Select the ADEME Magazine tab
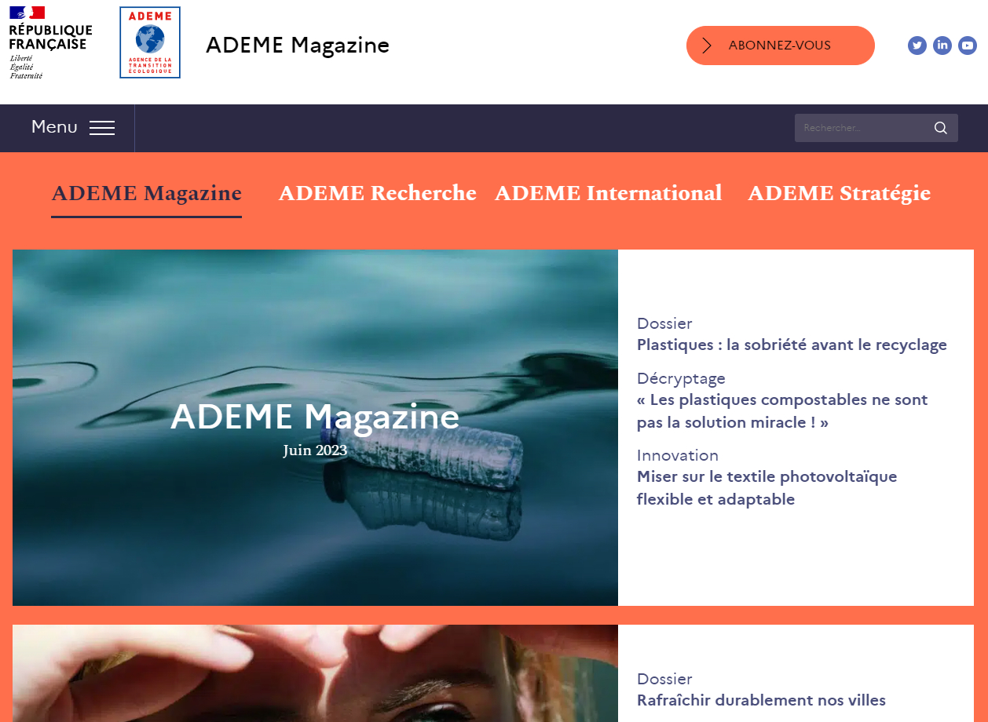 (x=147, y=193)
